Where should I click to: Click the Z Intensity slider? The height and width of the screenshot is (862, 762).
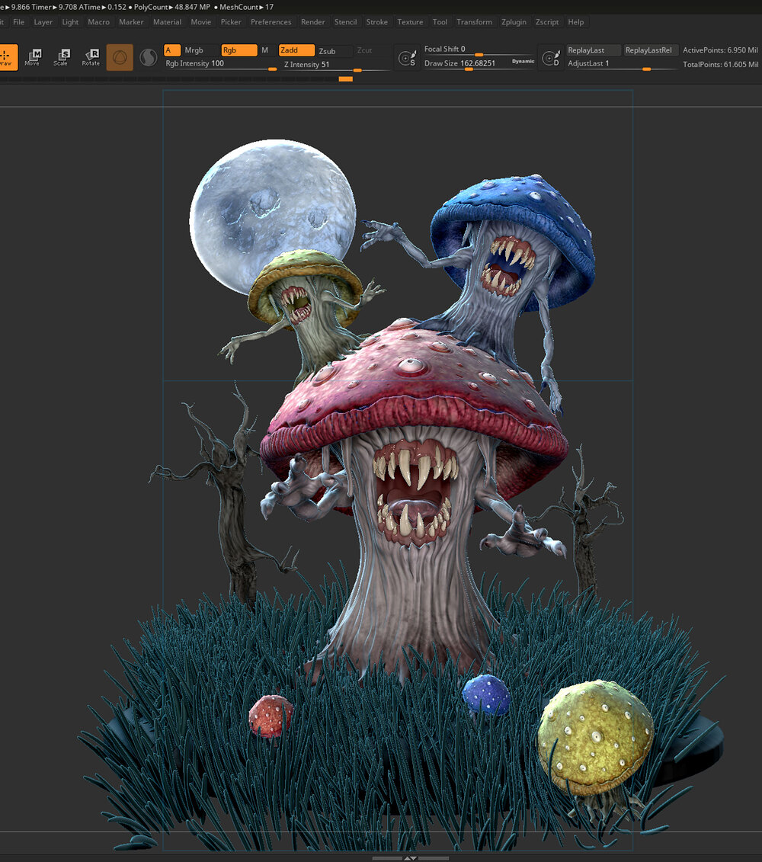click(x=335, y=65)
